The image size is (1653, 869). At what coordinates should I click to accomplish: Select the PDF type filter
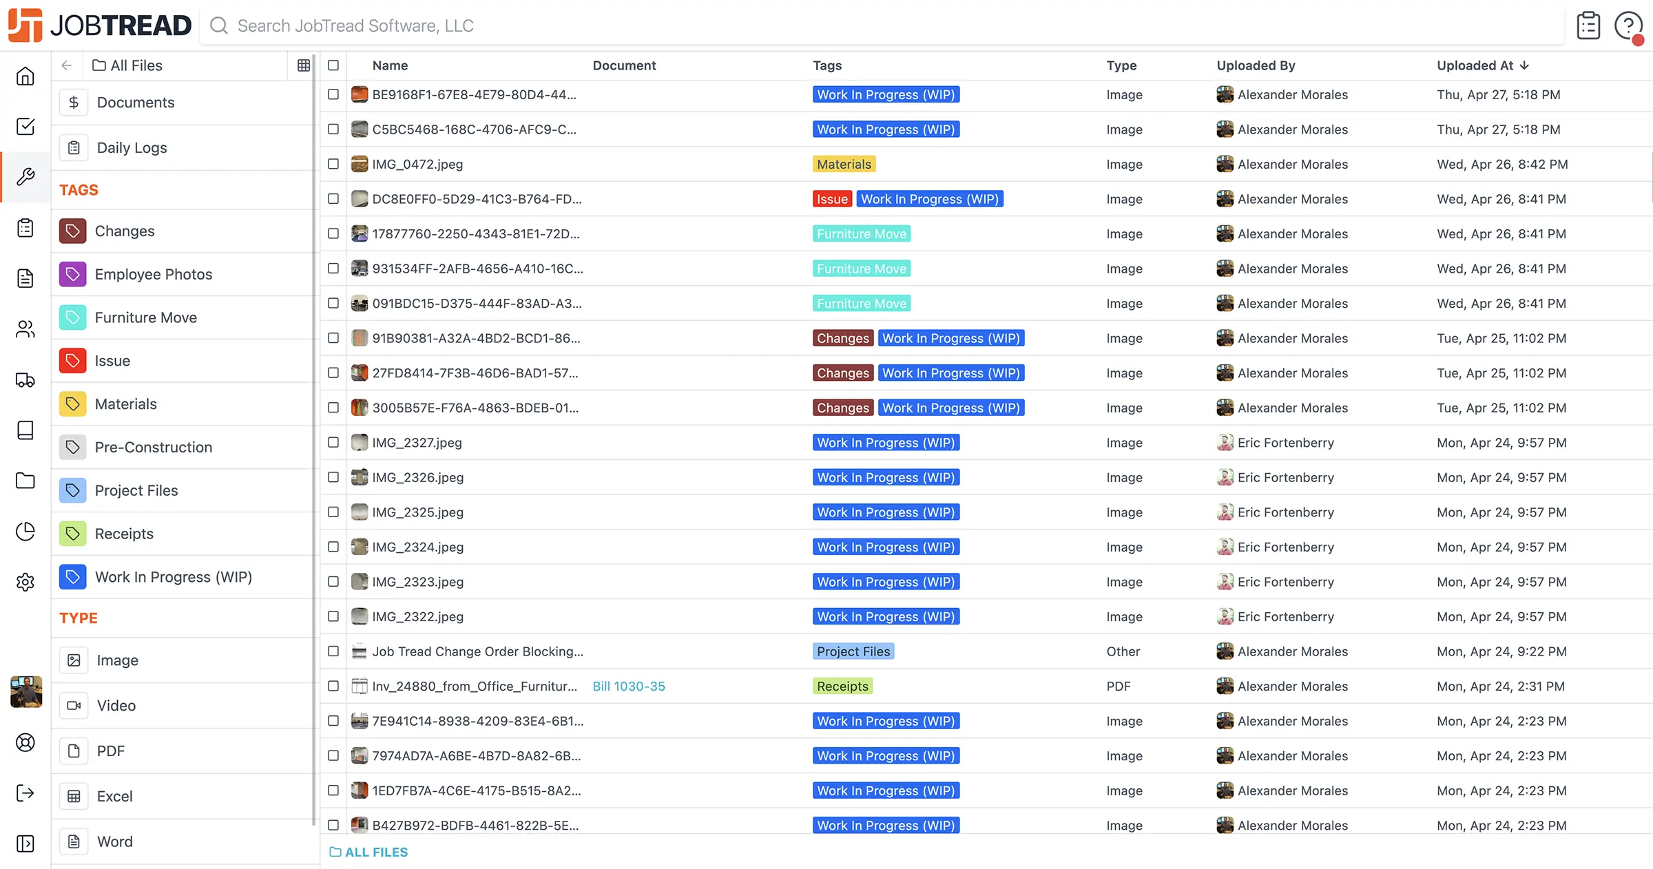click(110, 751)
